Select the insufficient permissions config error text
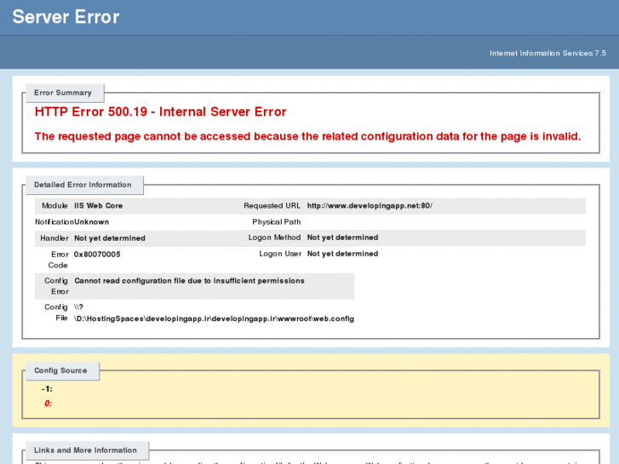The height and width of the screenshot is (464, 619). click(x=189, y=281)
